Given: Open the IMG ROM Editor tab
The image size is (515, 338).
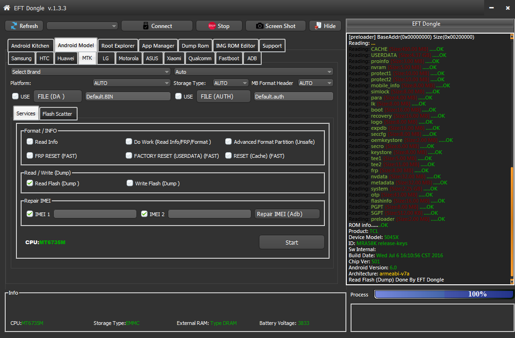Looking at the screenshot, I should click(236, 46).
